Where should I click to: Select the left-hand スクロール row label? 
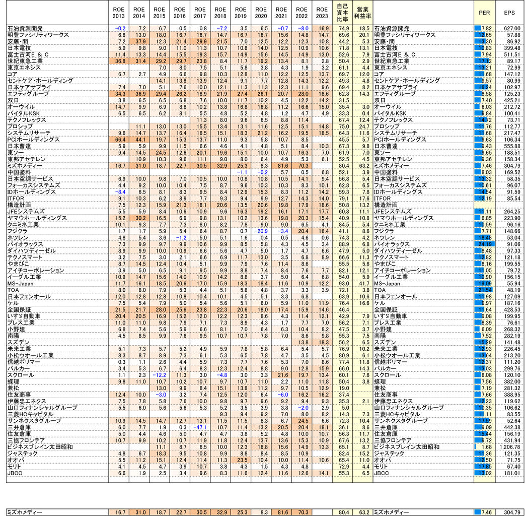[21, 375]
